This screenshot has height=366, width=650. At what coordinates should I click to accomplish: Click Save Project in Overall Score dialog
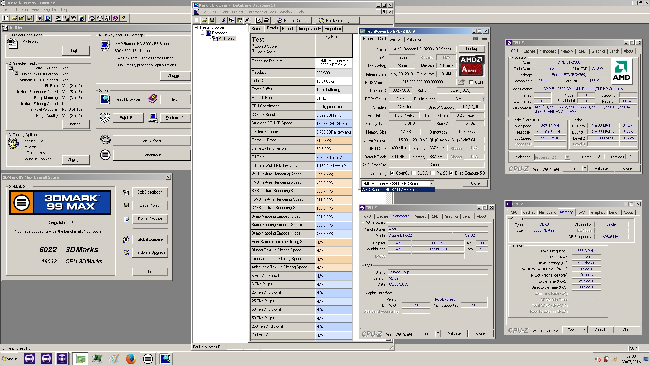point(150,205)
